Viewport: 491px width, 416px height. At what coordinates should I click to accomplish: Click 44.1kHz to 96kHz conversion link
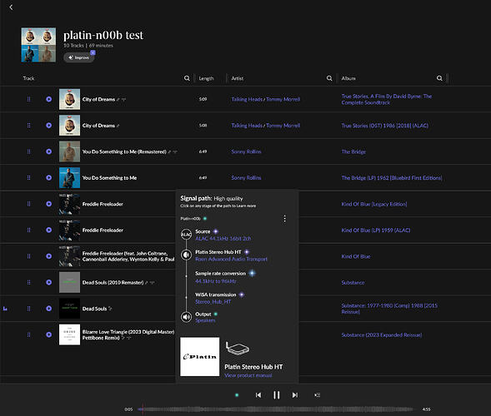tap(216, 281)
